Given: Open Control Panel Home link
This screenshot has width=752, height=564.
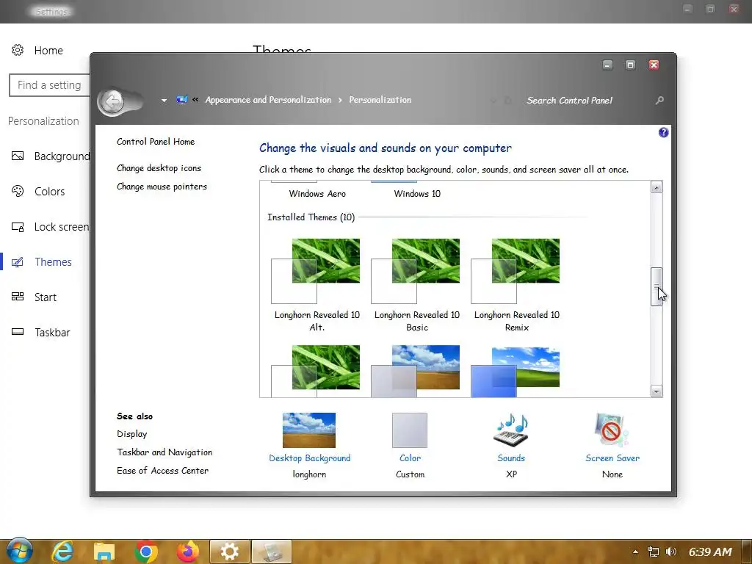Looking at the screenshot, I should [156, 142].
